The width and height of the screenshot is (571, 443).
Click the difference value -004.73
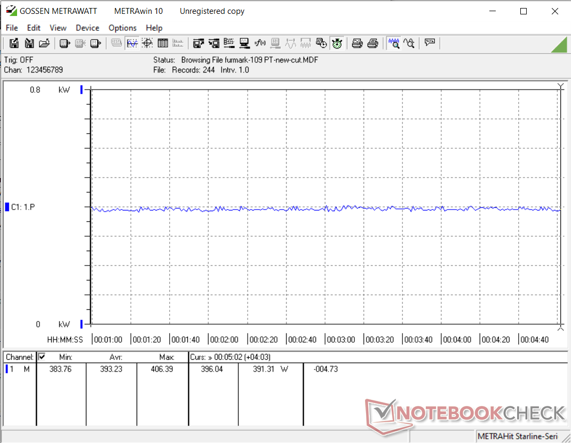pos(326,369)
